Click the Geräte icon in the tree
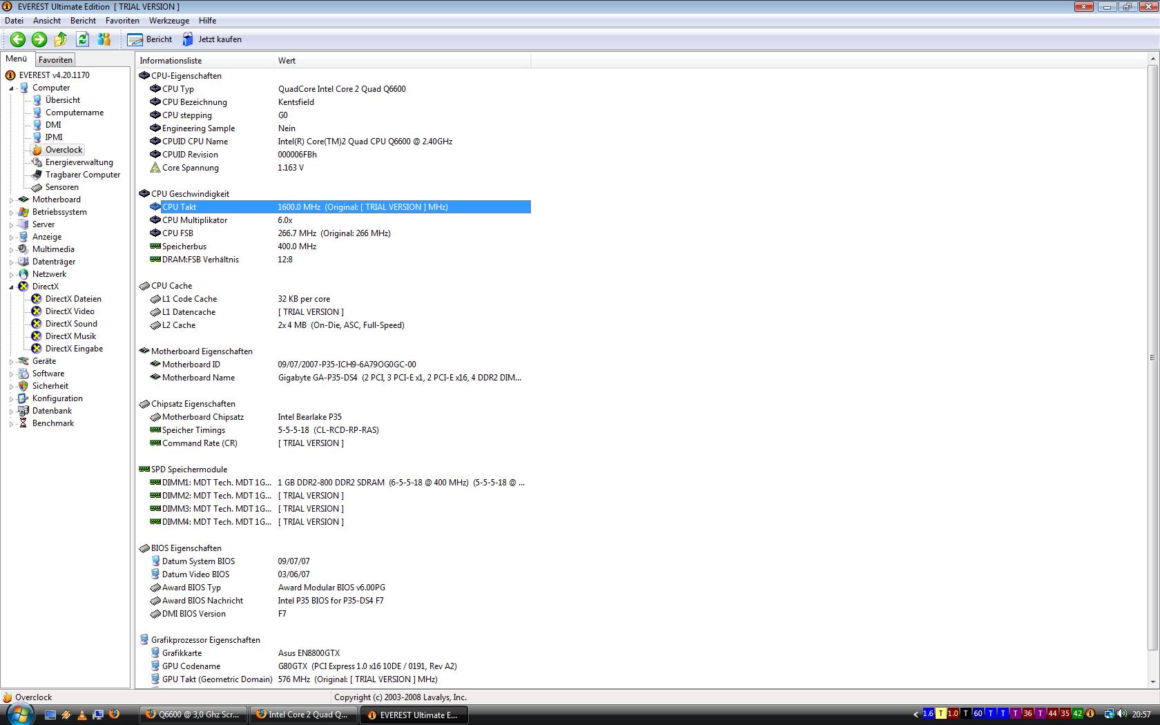This screenshot has height=725, width=1160. [23, 361]
